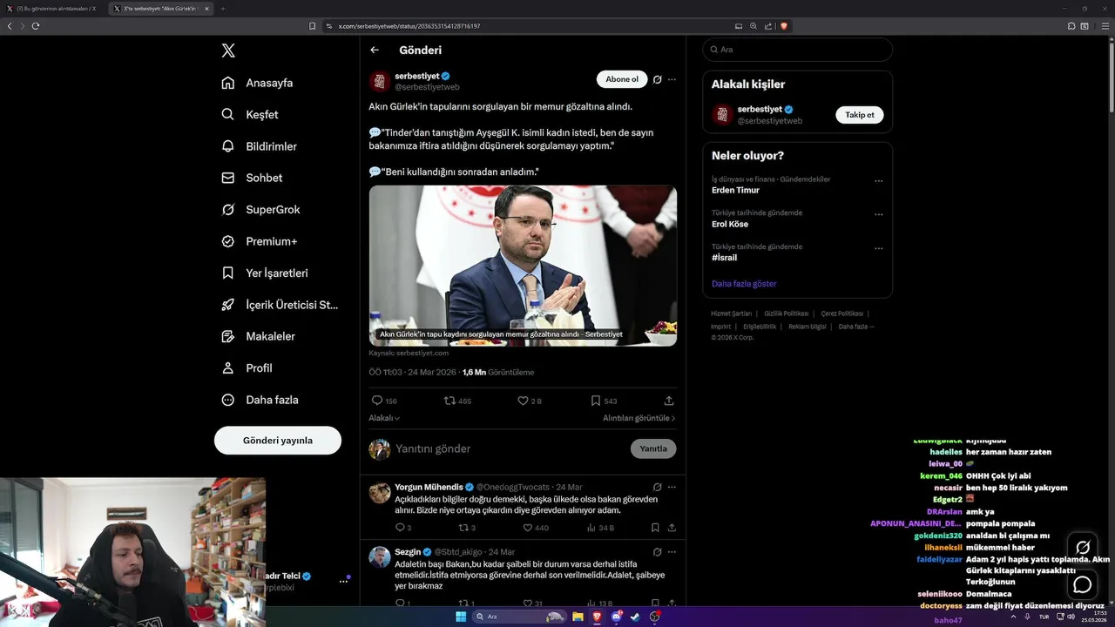
Task: Open Erden Timur trending topic
Action: 735,190
